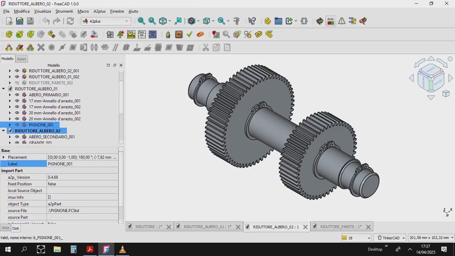Image resolution: width=455 pixels, height=256 pixels.
Task: Click the navigation cube right arrow
Action: 450,78
